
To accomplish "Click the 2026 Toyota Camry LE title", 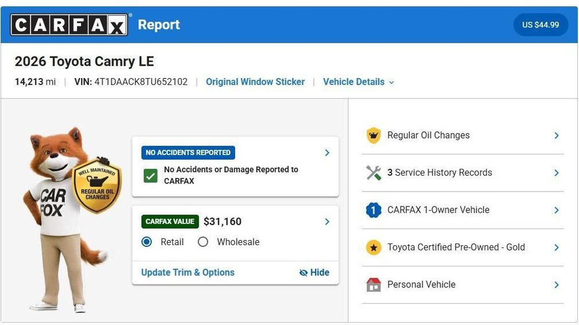I will [x=84, y=61].
